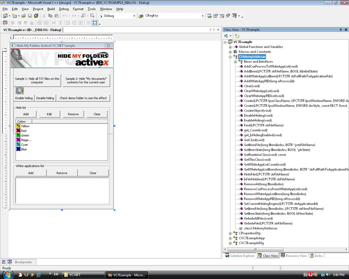Click the Undo arrow icon
Viewport: 349px width, 279px height.
pos(64,16)
